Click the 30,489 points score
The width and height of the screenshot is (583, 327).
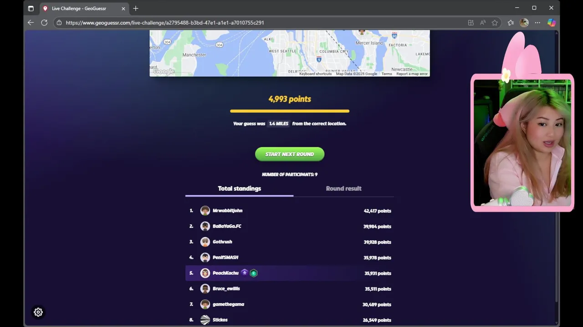377,304
